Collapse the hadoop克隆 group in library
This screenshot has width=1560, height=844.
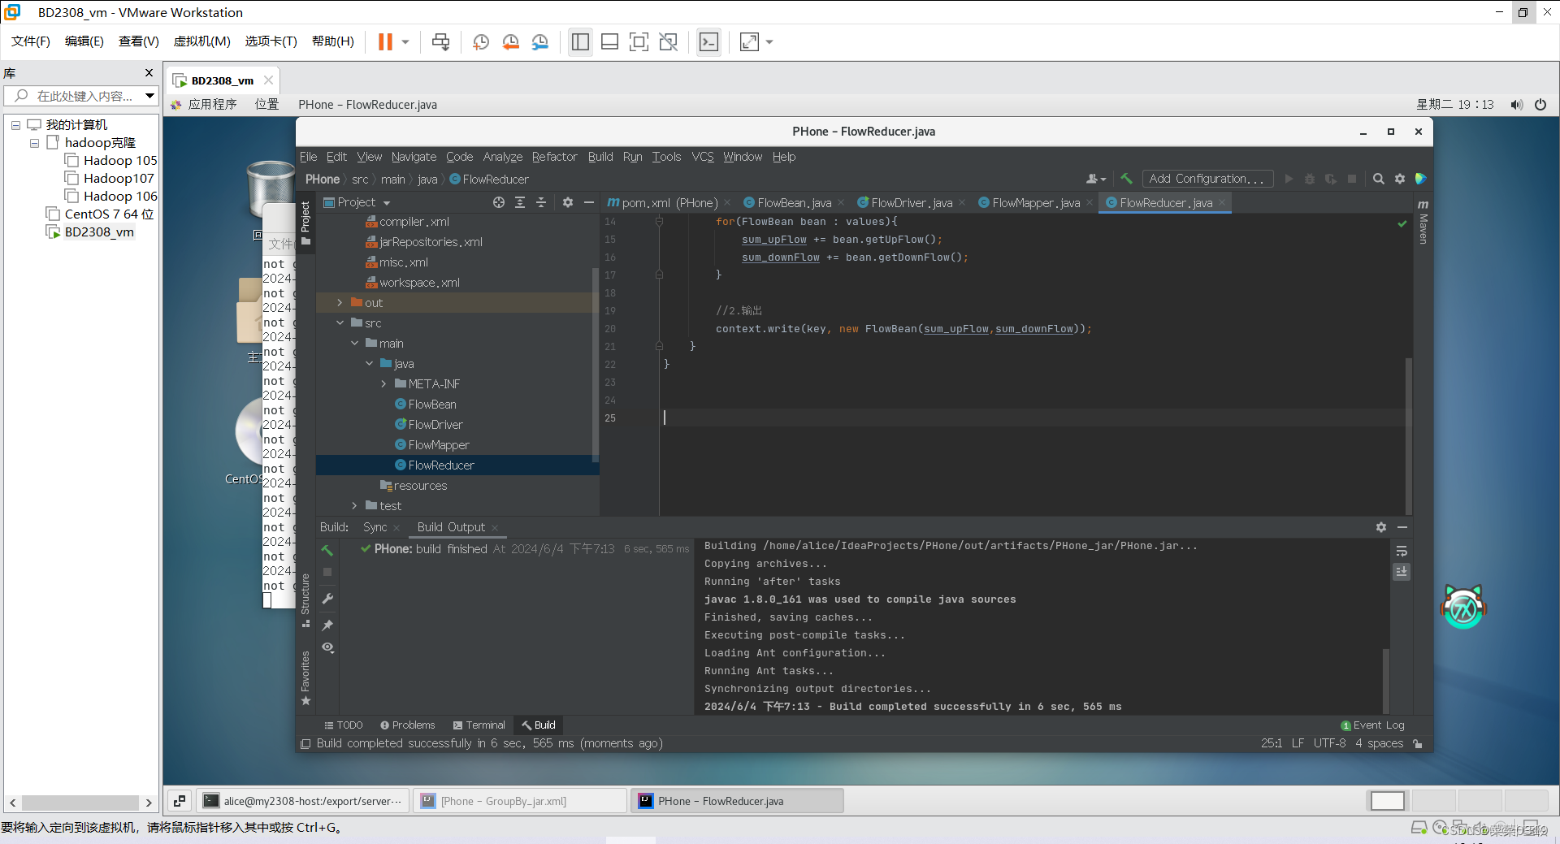click(x=34, y=143)
